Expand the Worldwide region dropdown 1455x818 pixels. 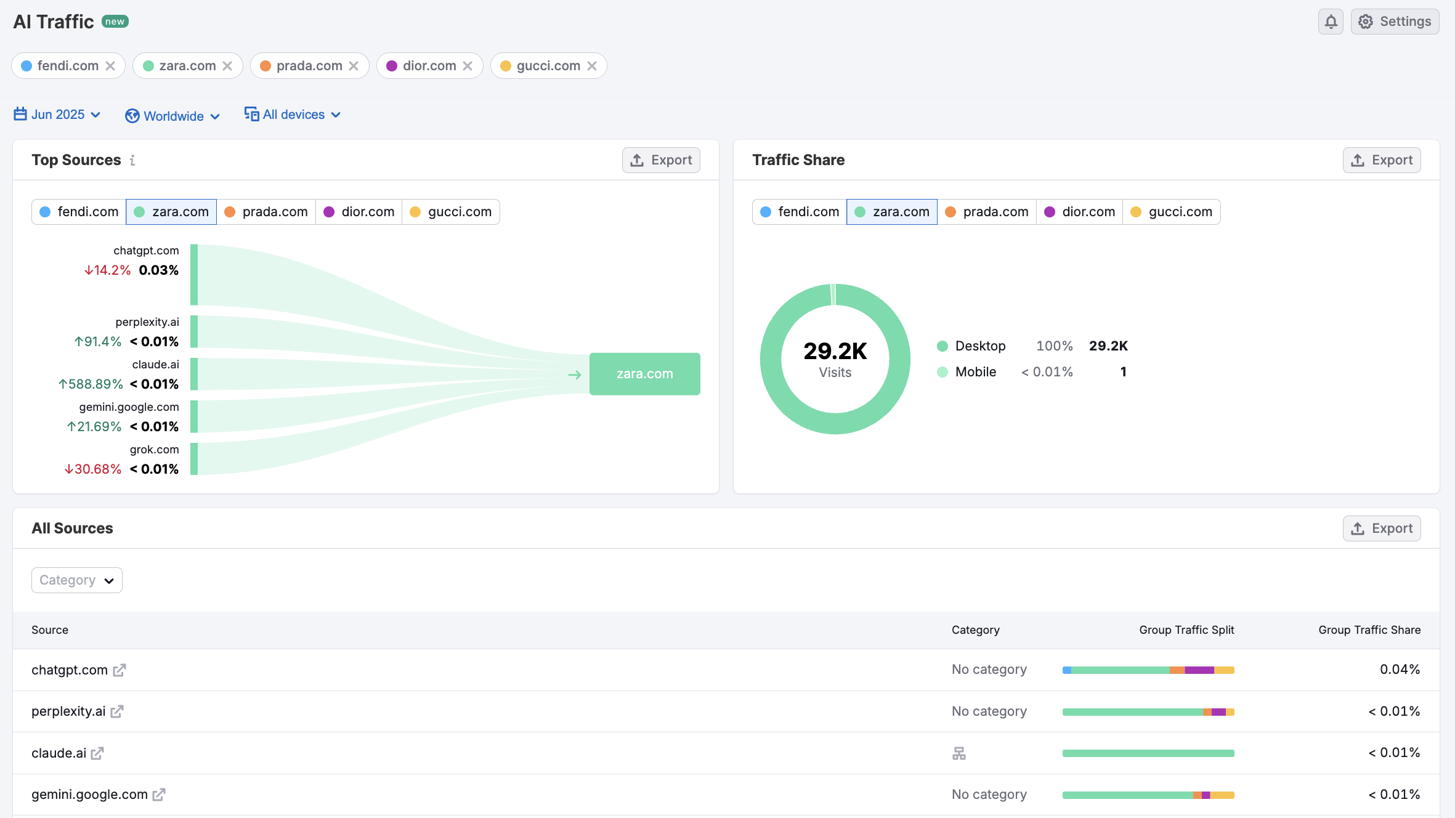coord(172,116)
